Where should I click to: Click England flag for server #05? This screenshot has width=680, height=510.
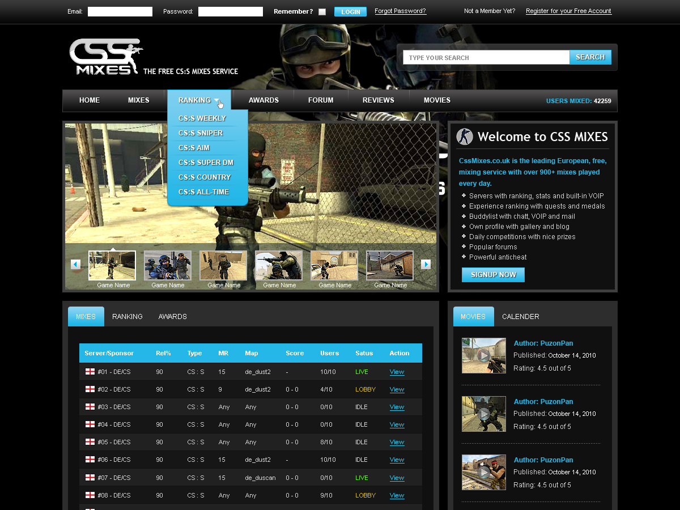tap(90, 442)
